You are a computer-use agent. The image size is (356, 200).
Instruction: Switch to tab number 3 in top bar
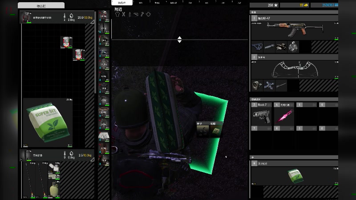pyautogui.click(x=157, y=2)
